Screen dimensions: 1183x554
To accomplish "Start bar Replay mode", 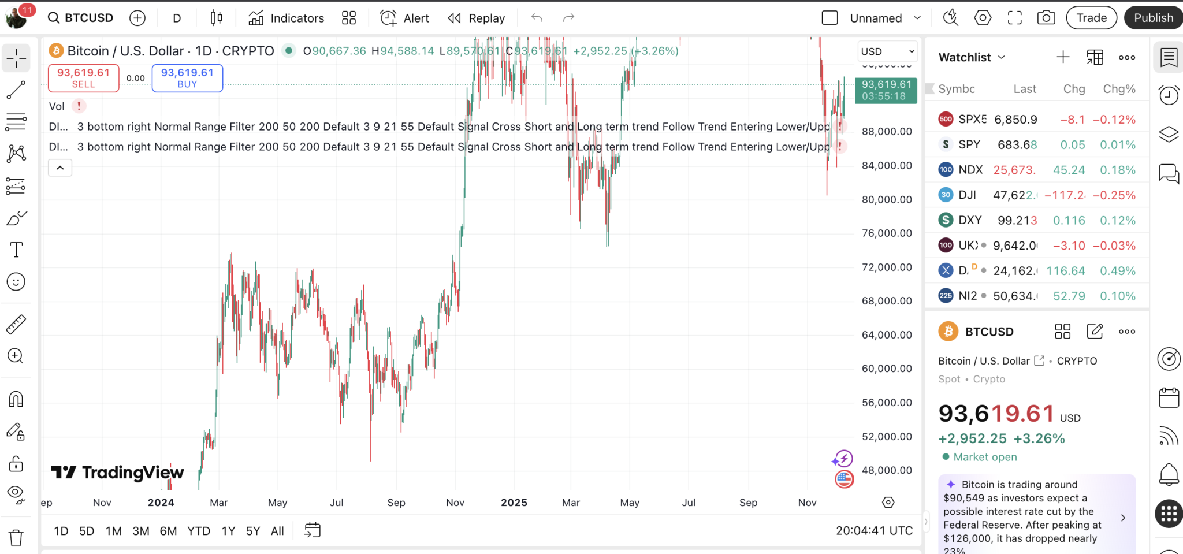I will [477, 18].
